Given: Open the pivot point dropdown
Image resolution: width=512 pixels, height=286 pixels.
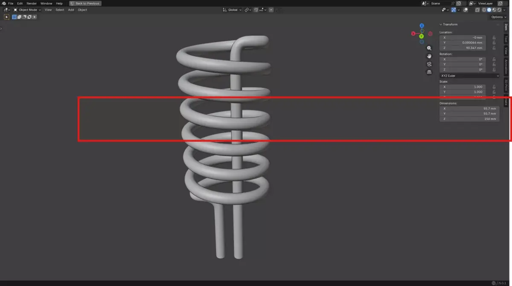Looking at the screenshot, I should [x=248, y=10].
